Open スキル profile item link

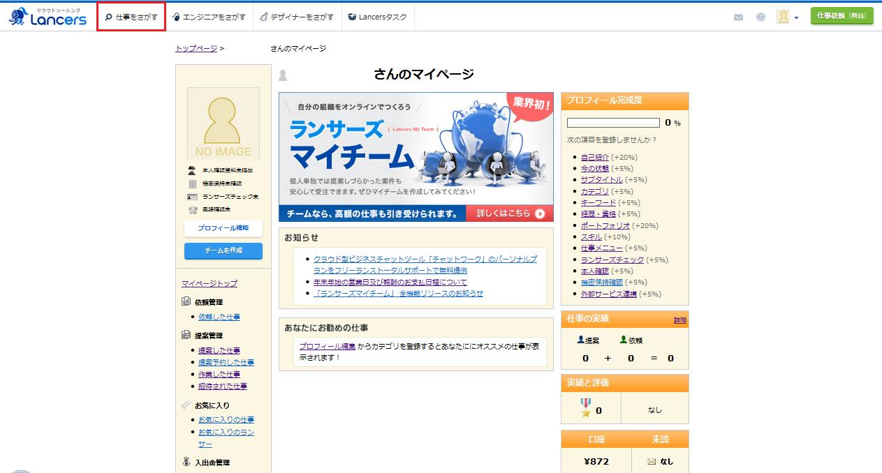click(x=591, y=236)
